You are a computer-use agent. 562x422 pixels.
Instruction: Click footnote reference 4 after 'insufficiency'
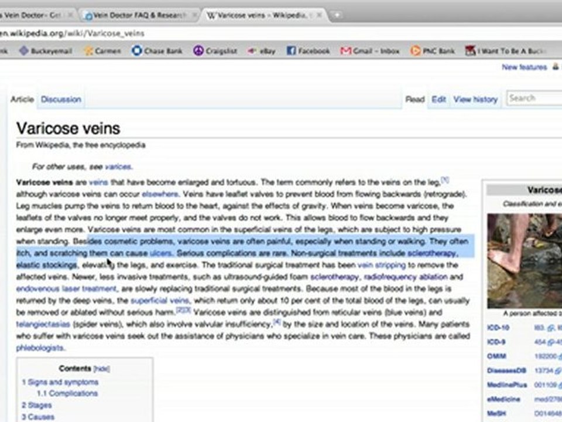[277, 322]
